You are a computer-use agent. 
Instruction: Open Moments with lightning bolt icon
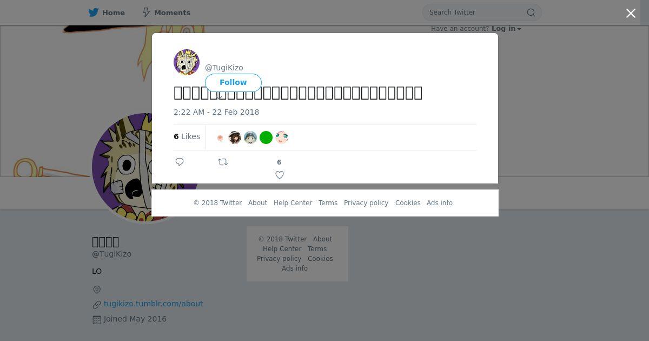(x=146, y=12)
